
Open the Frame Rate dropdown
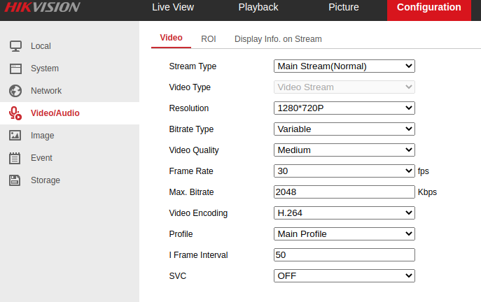[344, 171]
